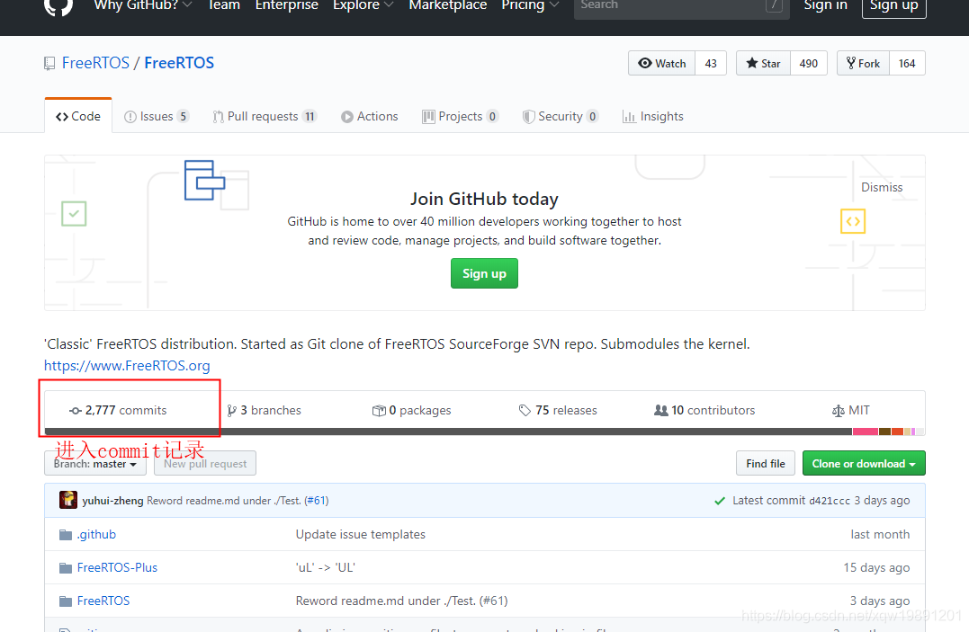View the 0 packages
The width and height of the screenshot is (969, 632).
tap(411, 410)
